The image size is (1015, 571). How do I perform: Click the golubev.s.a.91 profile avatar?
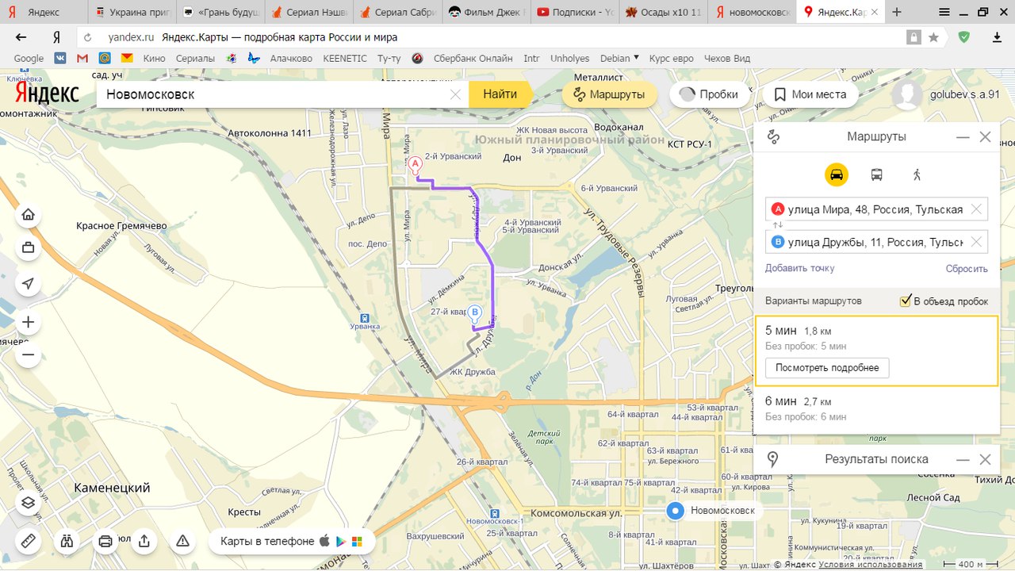907,94
